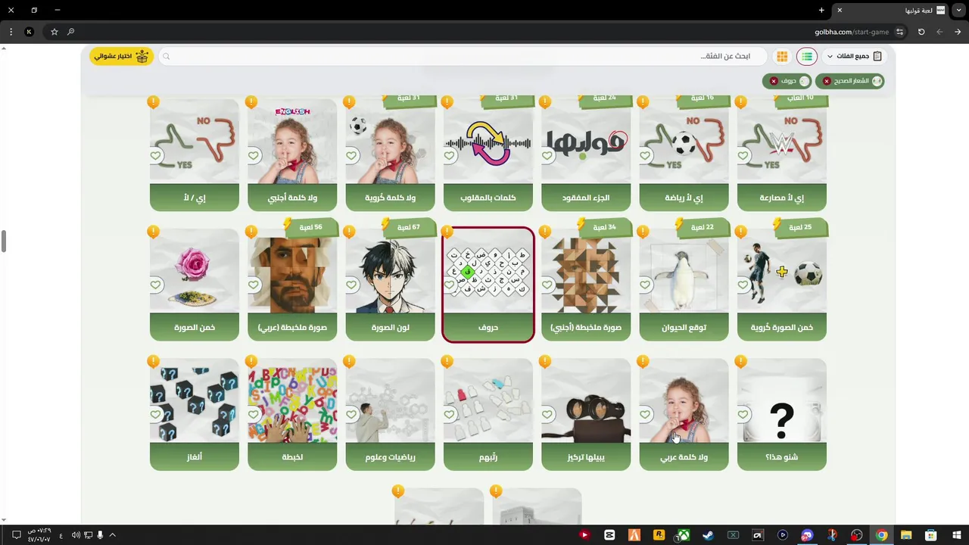Remove the حروف selected tag
The image size is (969, 545).
tap(774, 81)
